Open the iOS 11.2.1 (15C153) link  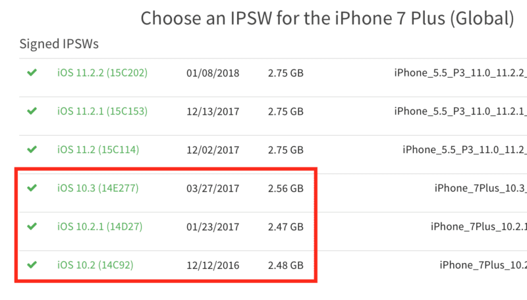(x=102, y=111)
